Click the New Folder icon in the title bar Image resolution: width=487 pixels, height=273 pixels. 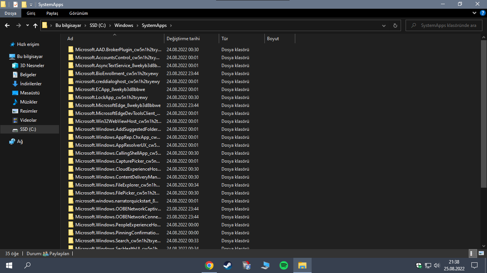coord(24,5)
